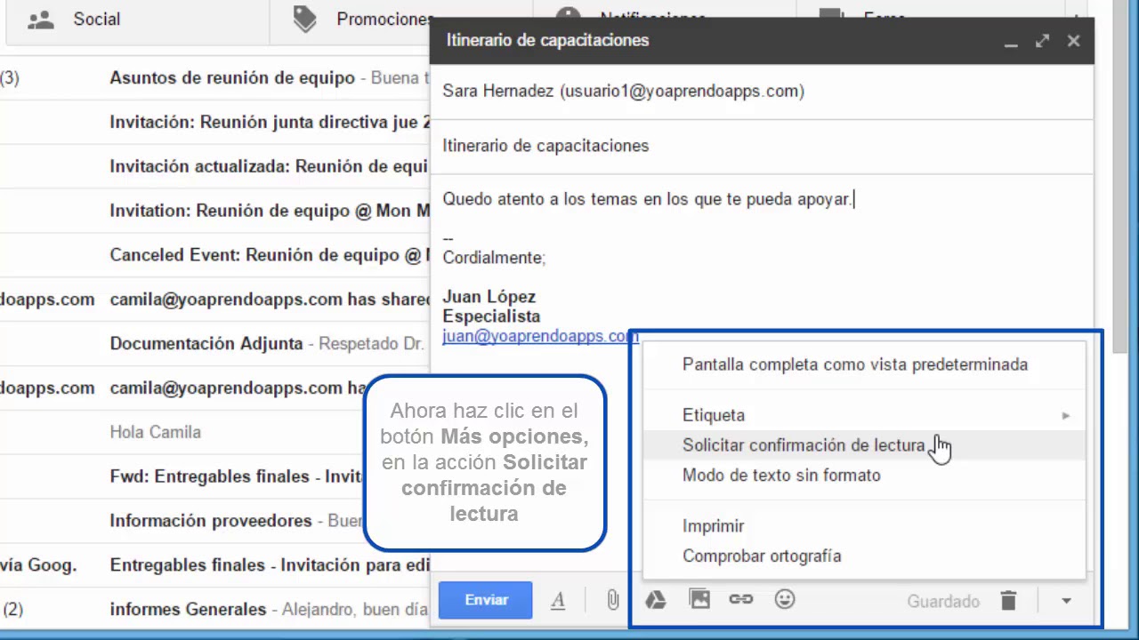1139x640 pixels.
Task: Select Modo de texto sin formato
Action: coord(864,476)
